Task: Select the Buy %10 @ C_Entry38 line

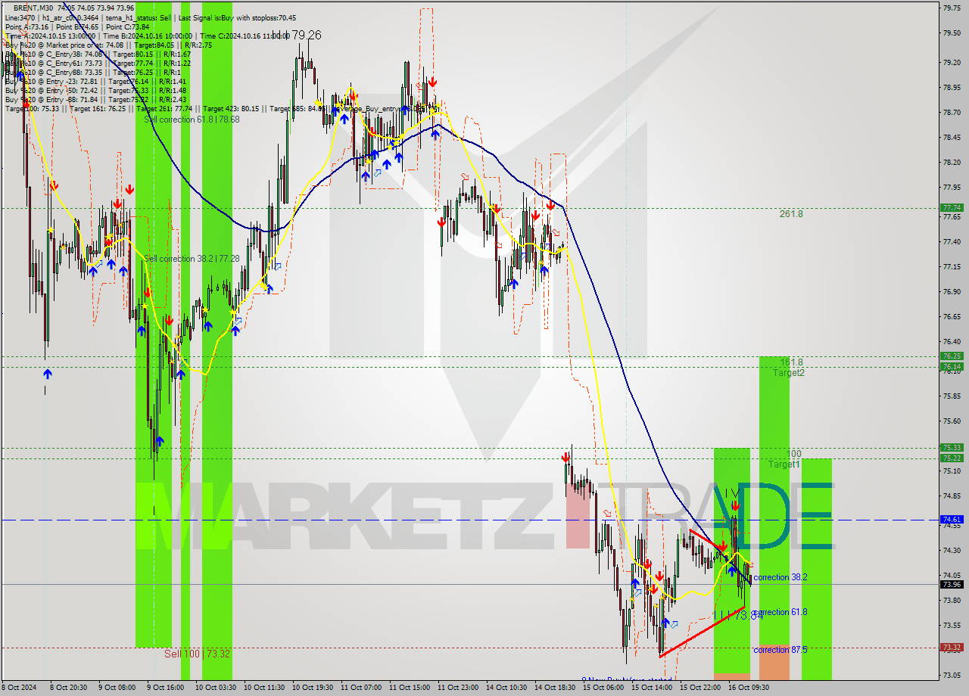Action: [98, 54]
